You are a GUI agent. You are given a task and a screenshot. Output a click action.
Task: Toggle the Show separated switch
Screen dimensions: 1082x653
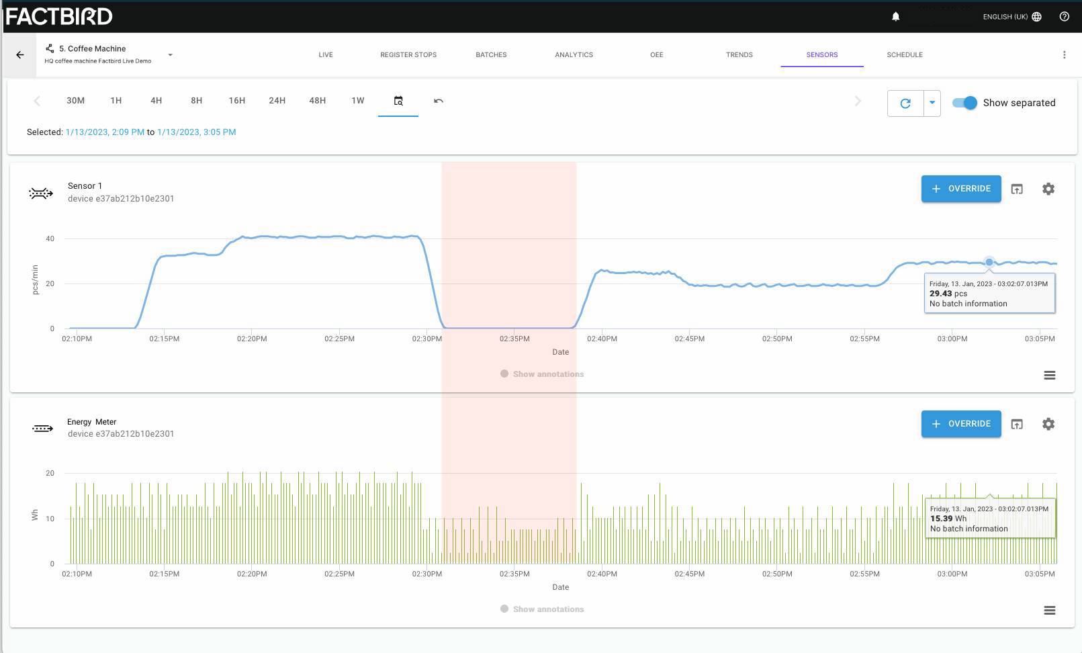pos(964,103)
